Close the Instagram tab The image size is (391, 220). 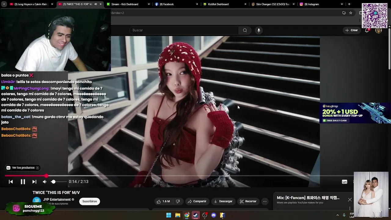coord(342,4)
